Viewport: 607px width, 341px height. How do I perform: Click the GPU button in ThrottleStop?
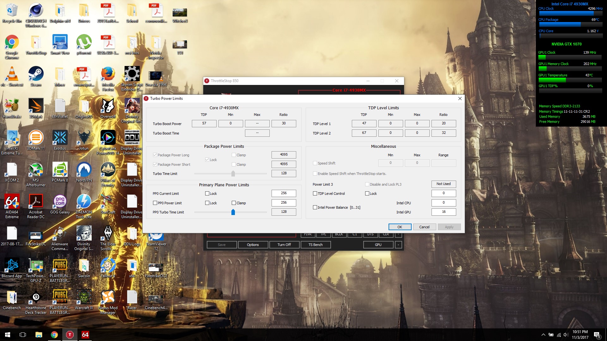(378, 245)
